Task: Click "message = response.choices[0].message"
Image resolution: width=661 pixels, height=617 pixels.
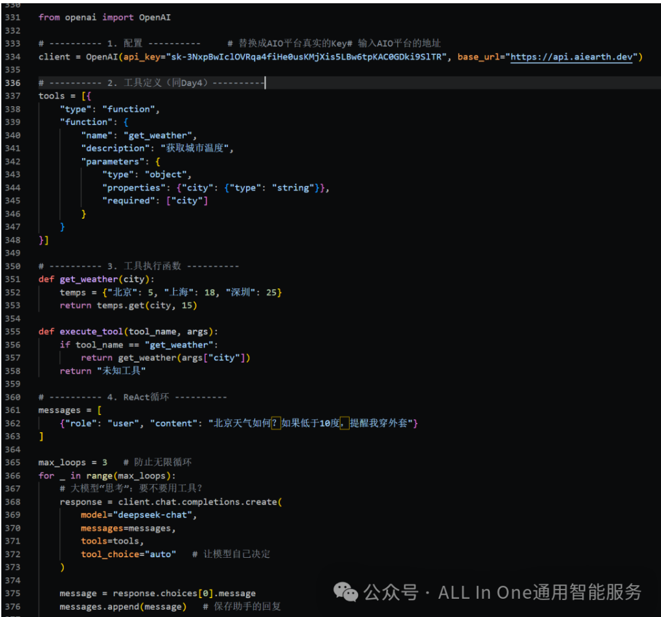Action: point(157,594)
